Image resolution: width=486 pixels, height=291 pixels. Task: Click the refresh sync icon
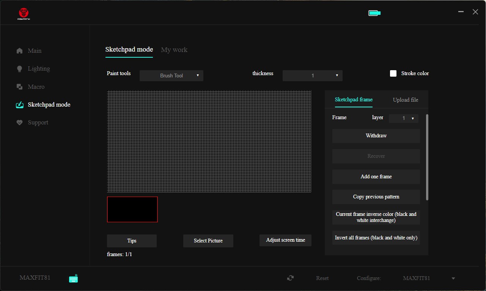tap(290, 278)
